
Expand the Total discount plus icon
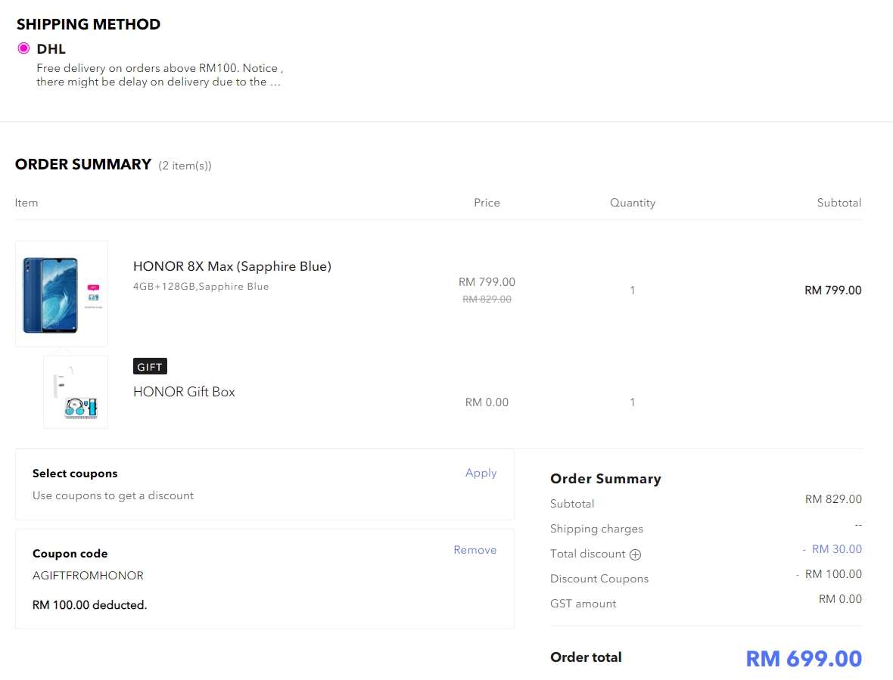(636, 554)
